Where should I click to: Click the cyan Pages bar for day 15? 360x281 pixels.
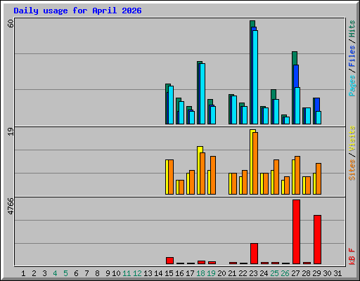click(x=171, y=105)
